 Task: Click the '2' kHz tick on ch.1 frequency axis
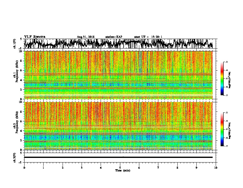21,90
